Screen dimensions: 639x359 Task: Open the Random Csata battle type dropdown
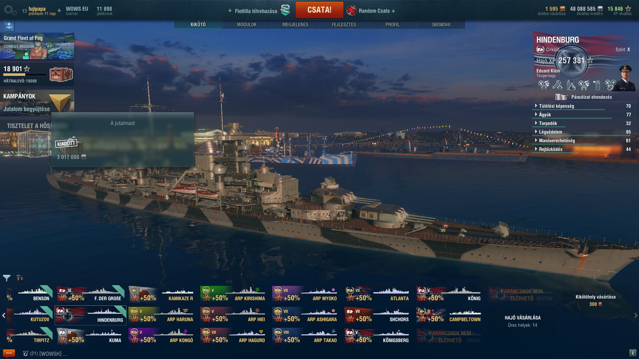371,11
